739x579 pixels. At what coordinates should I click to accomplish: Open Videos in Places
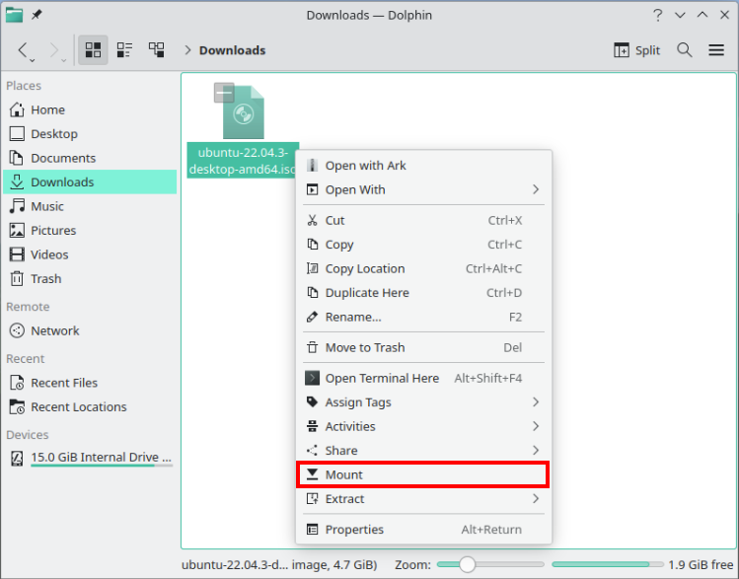(90, 254)
